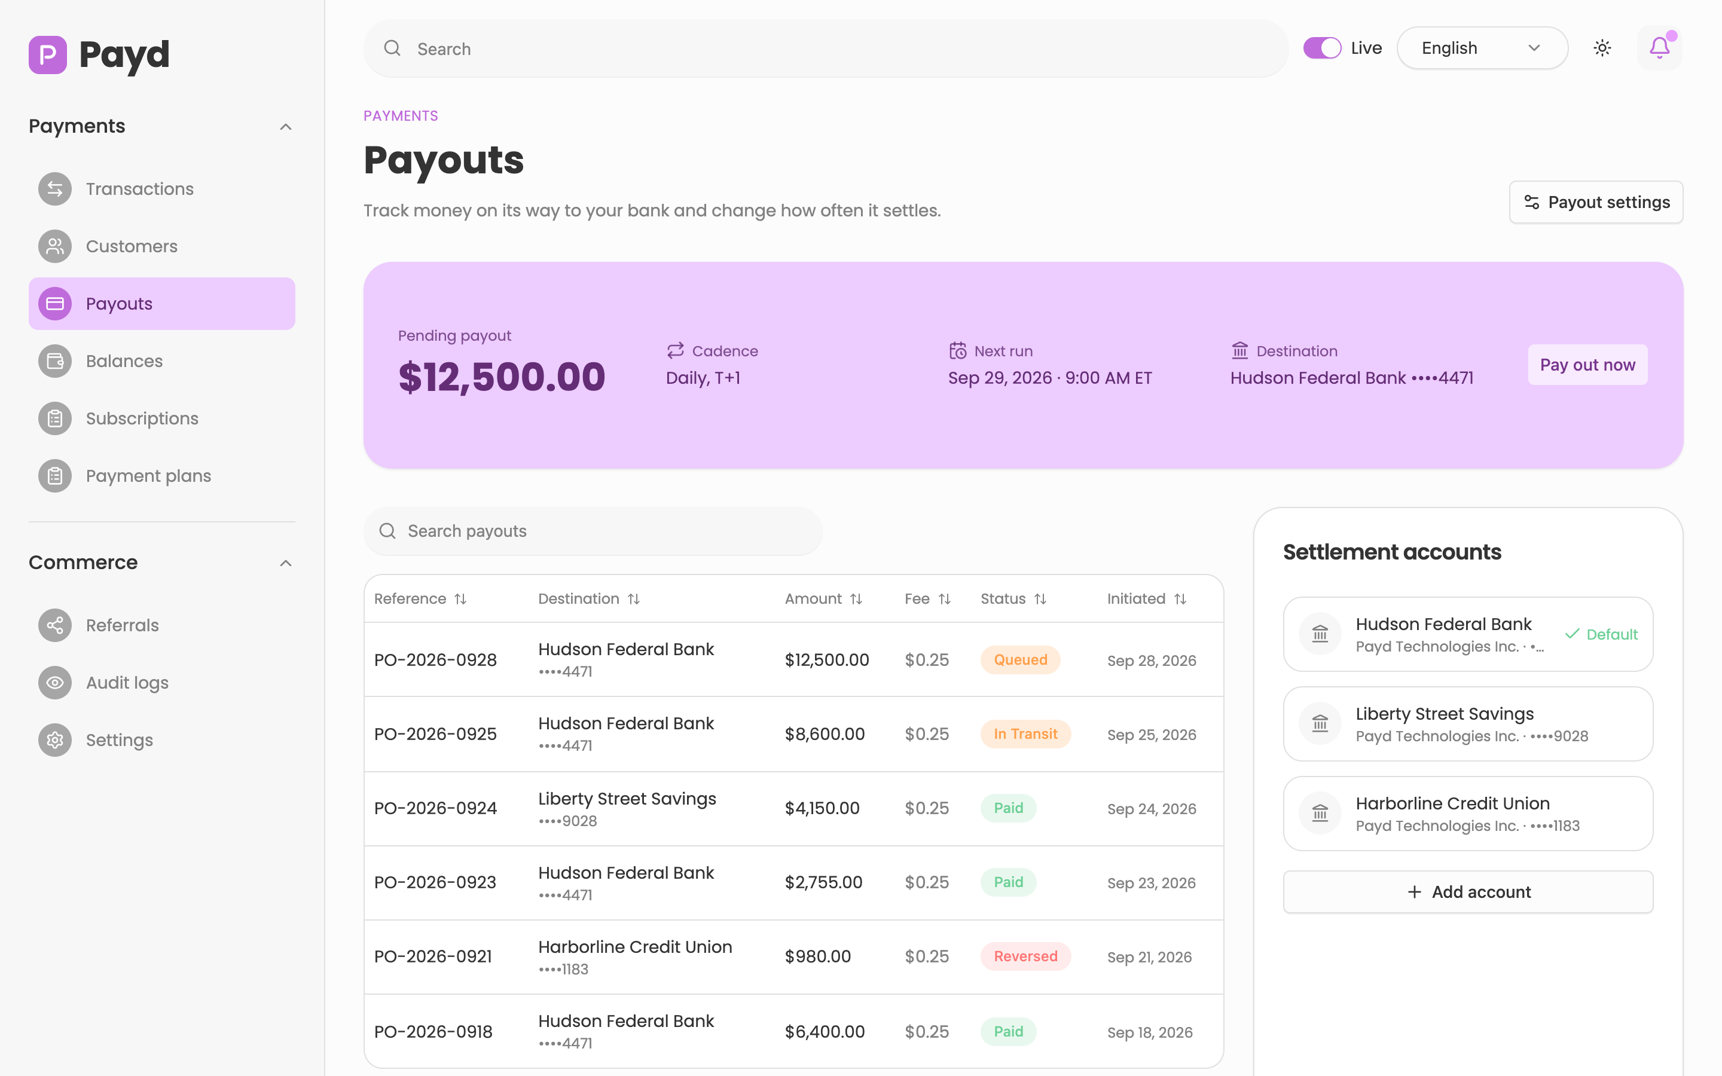Image resolution: width=1722 pixels, height=1076 pixels.
Task: Click the Transactions sidebar icon
Action: pos(55,188)
